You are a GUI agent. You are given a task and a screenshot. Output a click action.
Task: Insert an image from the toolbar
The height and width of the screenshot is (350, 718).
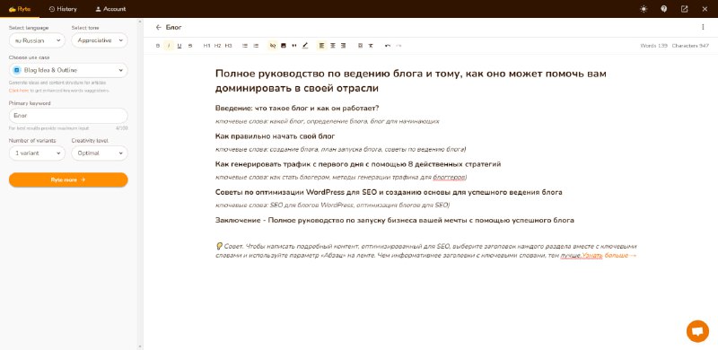[284, 46]
